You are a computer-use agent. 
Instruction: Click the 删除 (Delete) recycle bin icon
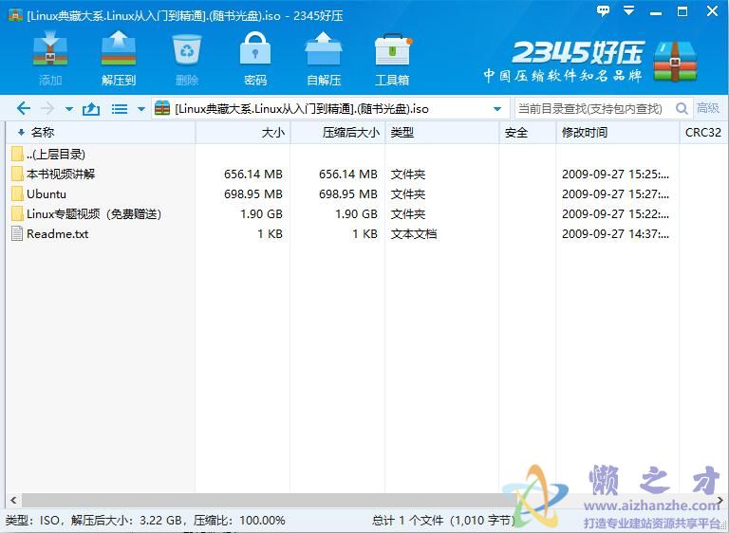pos(187,49)
